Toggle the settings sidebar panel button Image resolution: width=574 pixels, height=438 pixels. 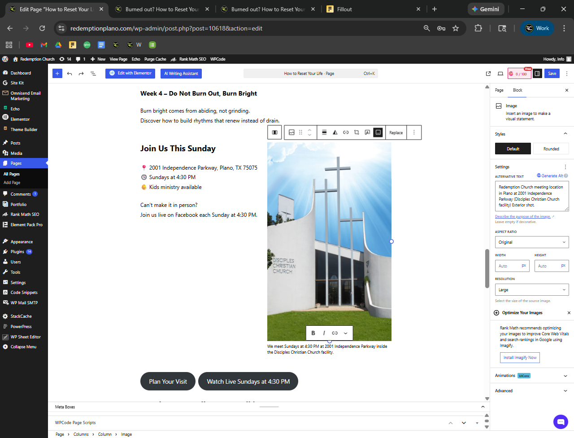coord(537,74)
